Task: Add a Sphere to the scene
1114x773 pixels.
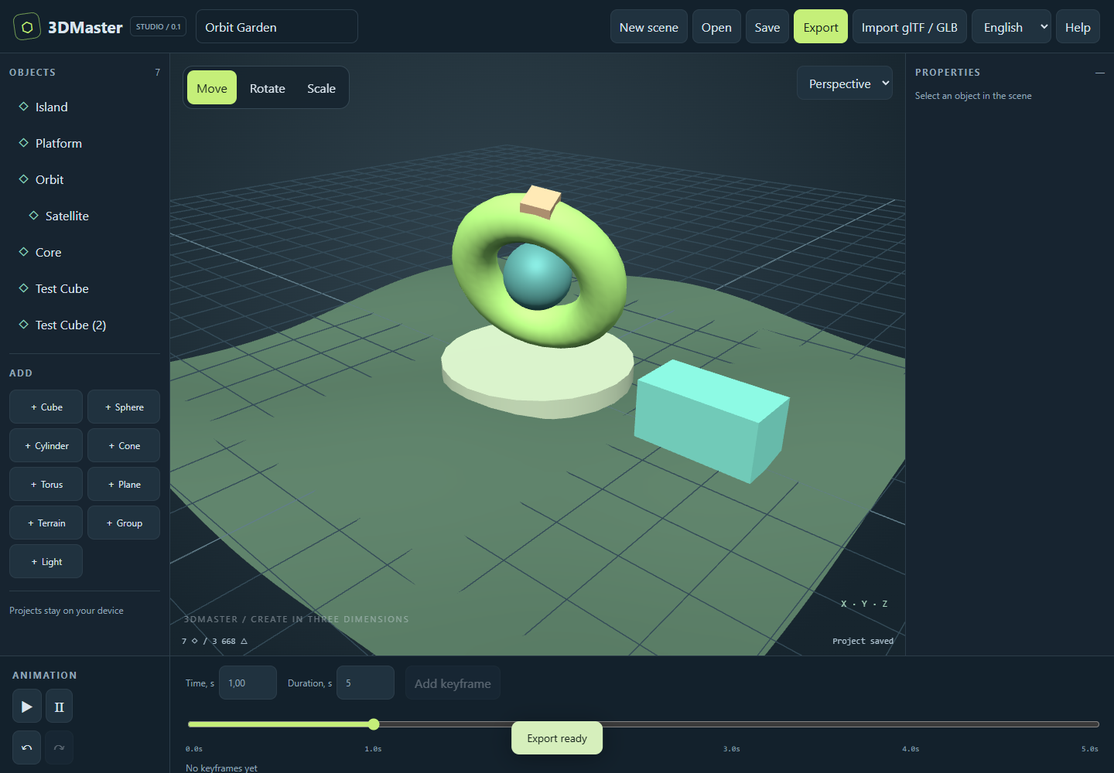Action: [124, 407]
